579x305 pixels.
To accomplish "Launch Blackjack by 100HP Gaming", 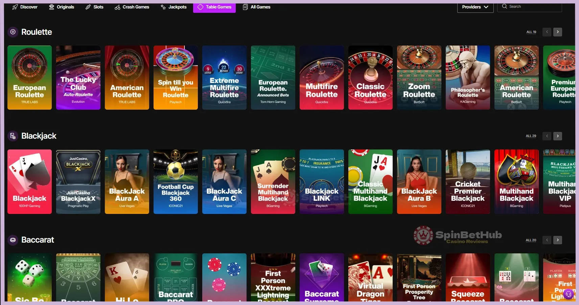I will (x=29, y=182).
